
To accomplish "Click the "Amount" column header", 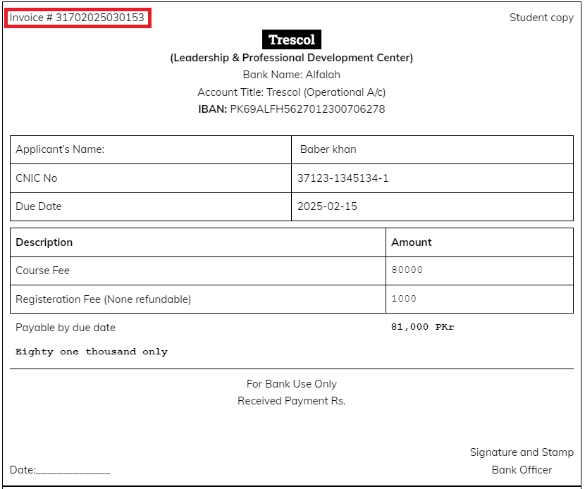I will point(479,242).
